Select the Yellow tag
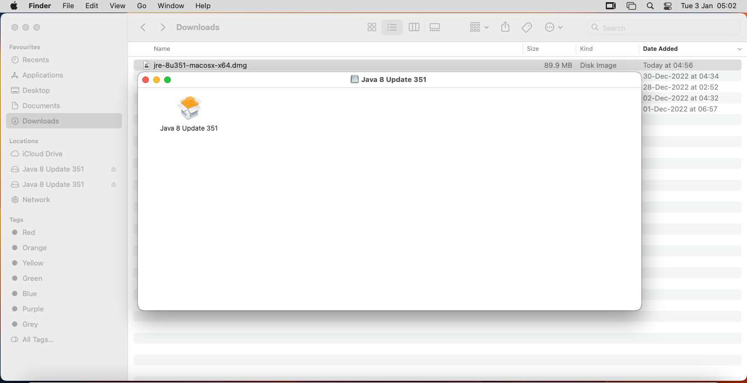747x383 pixels. pos(33,263)
